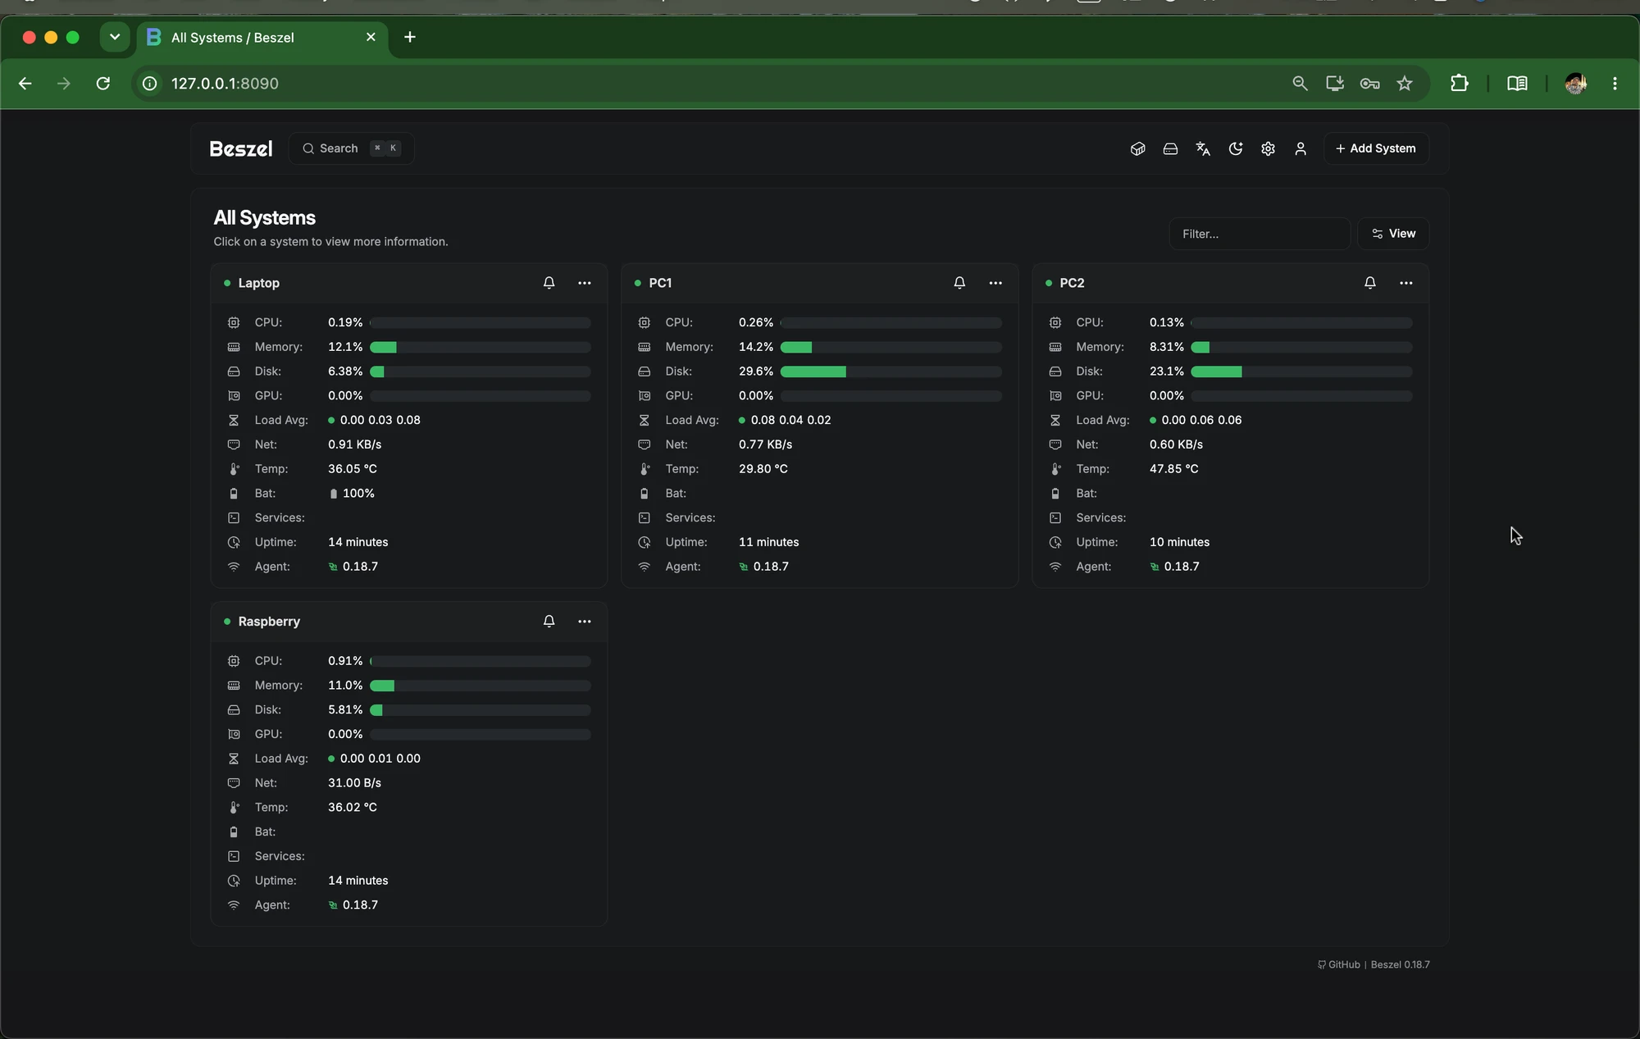Click Raspberry GPU icon
Screen dimensions: 1640x1039
[234, 734]
